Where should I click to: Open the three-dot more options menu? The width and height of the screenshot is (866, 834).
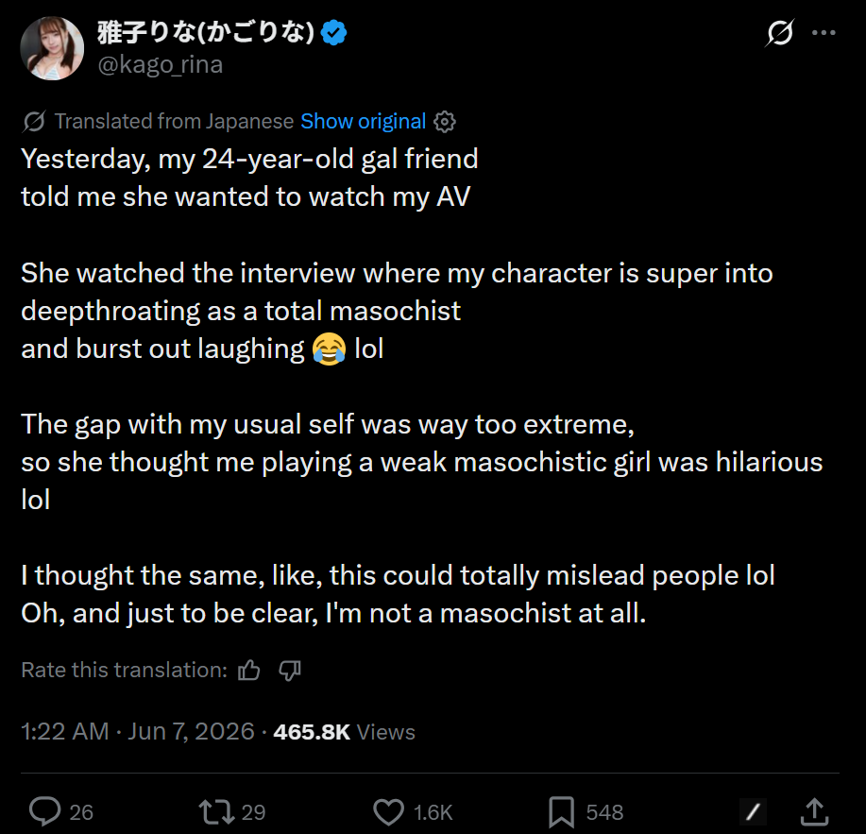pyautogui.click(x=824, y=33)
